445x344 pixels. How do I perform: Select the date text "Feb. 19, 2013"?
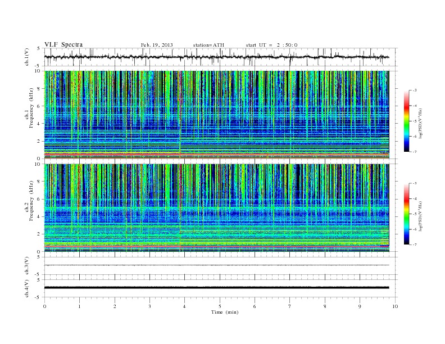(x=157, y=45)
